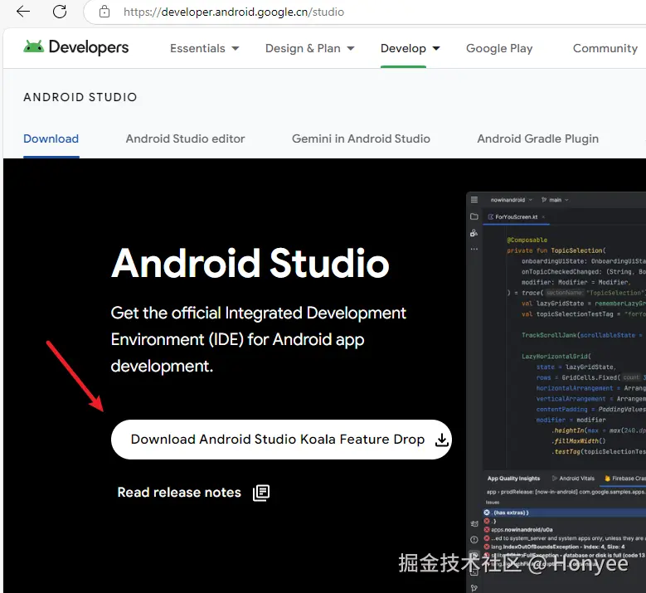646x593 pixels.
Task: Open Android Gradle Plugin tab
Action: click(537, 139)
